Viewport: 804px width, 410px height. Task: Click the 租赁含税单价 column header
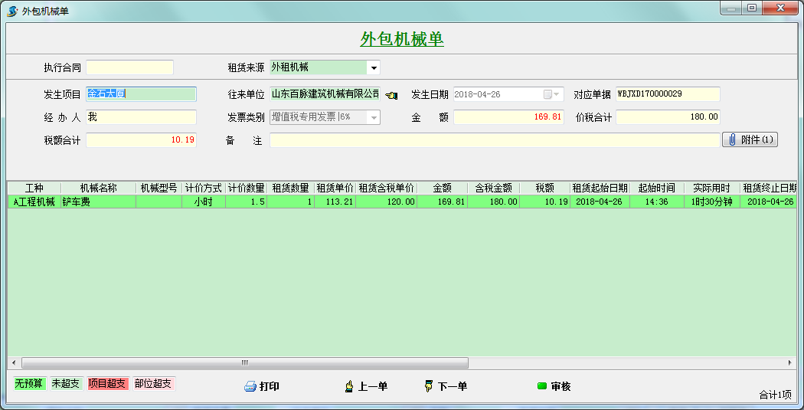coord(386,188)
